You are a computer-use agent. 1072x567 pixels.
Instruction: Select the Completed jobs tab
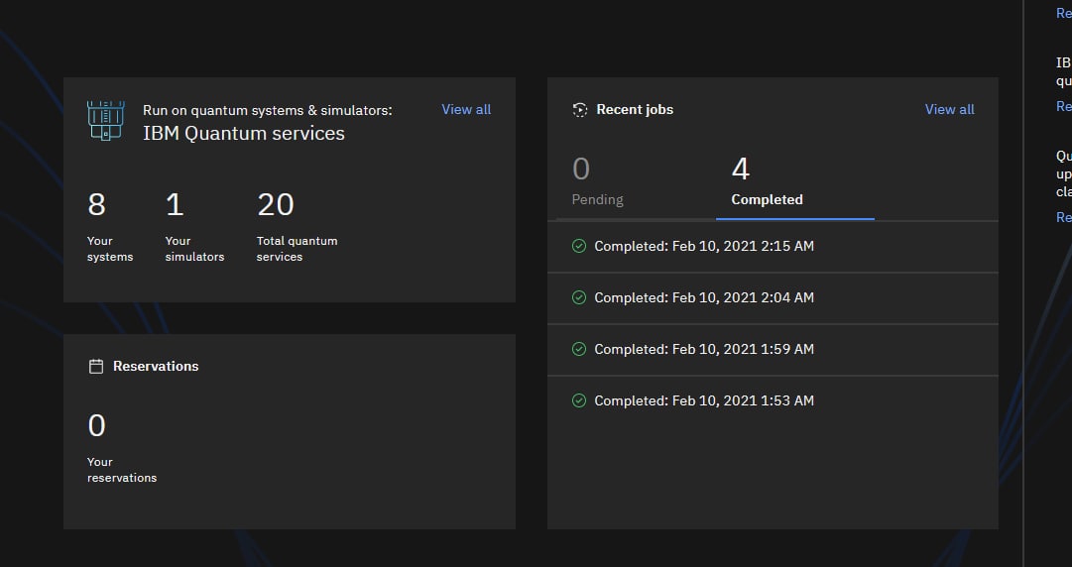pos(795,181)
